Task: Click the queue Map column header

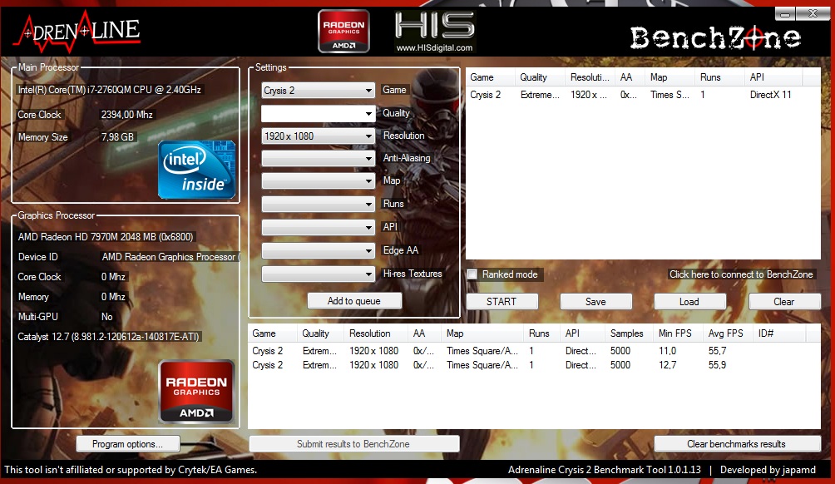Action: click(x=669, y=77)
